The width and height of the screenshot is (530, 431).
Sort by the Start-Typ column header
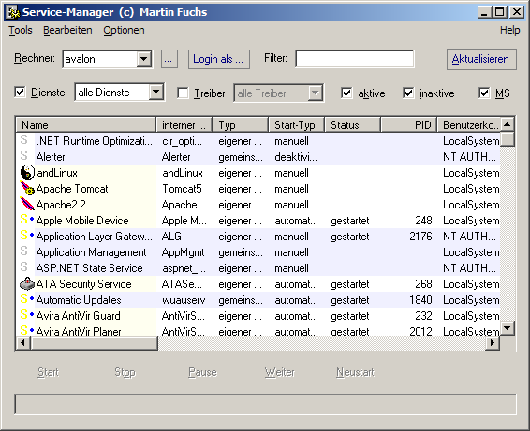coord(297,125)
